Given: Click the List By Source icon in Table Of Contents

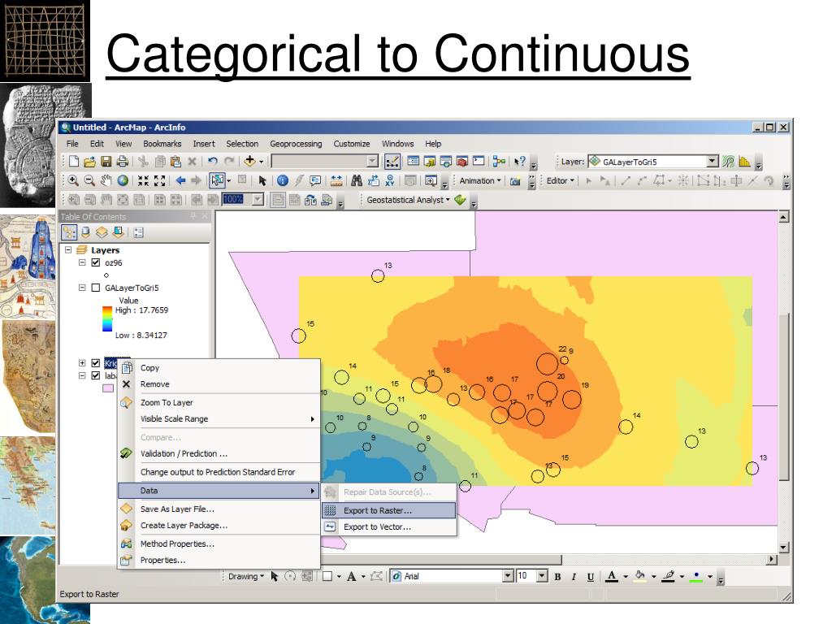Looking at the screenshot, I should coord(84,232).
